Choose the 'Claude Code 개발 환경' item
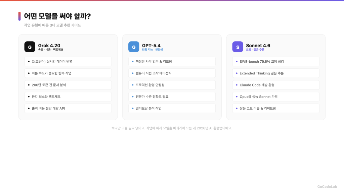Image resolution: width=344 pixels, height=193 pixels. 276,85
